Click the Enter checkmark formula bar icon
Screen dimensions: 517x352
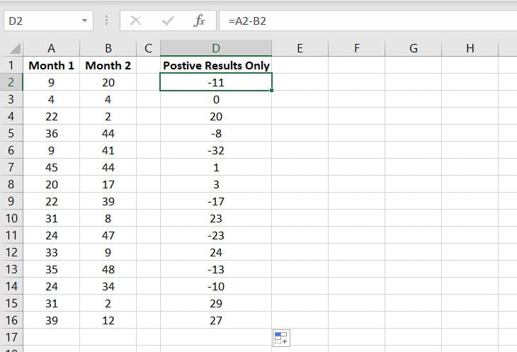[x=168, y=21]
